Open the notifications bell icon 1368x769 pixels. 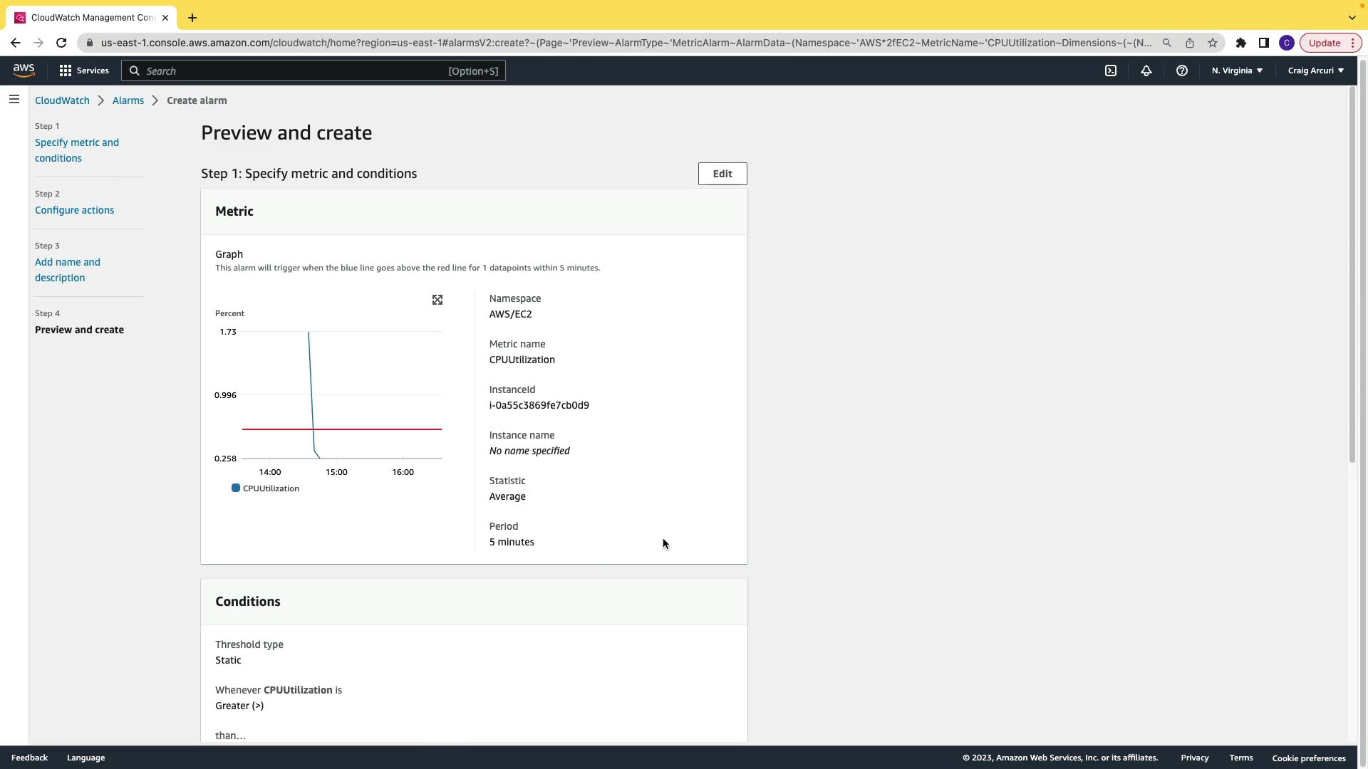pyautogui.click(x=1146, y=70)
